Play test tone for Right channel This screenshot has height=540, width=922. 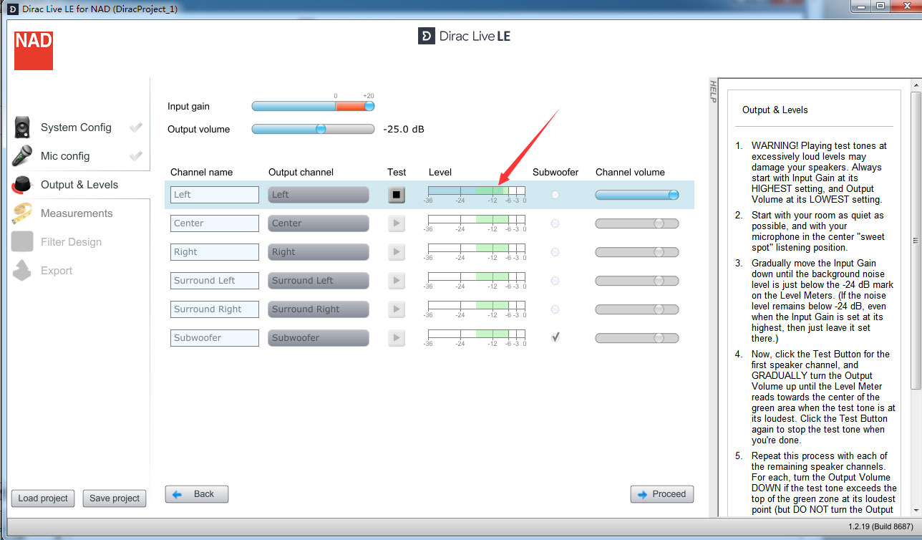(x=396, y=252)
